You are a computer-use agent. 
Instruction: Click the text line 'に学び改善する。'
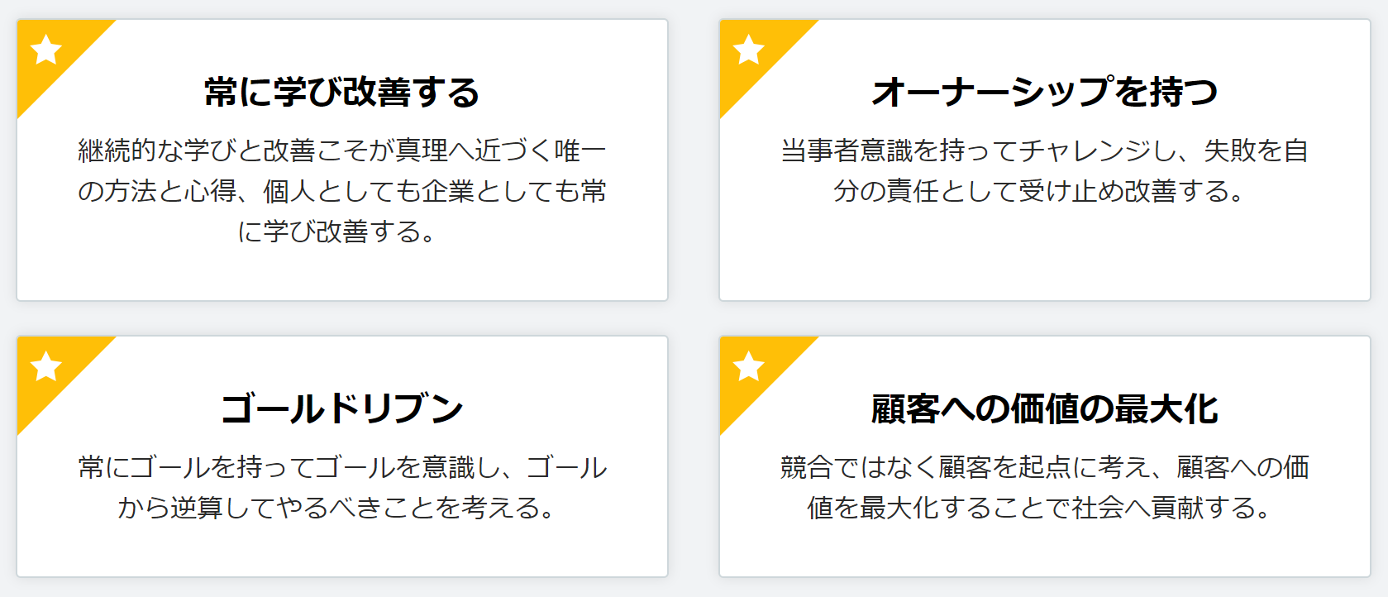click(x=337, y=232)
